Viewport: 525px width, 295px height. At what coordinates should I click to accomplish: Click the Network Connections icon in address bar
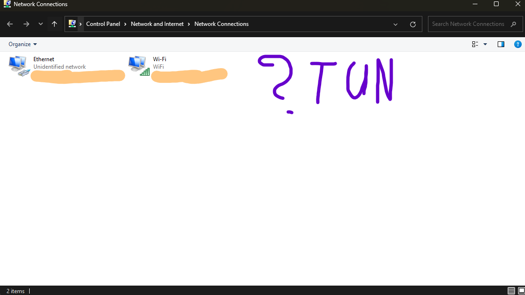73,24
